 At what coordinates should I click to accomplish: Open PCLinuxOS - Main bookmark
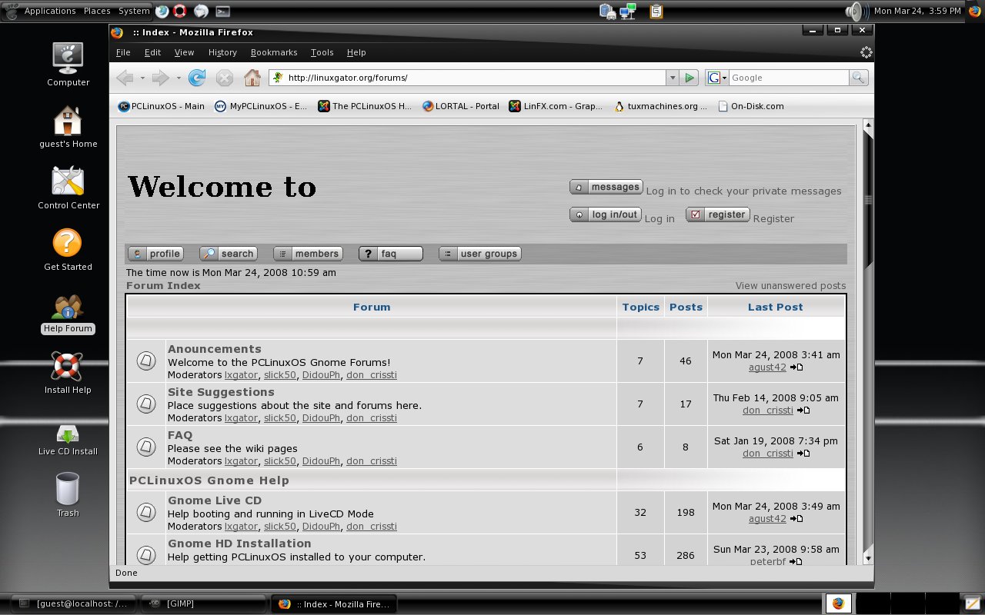point(162,106)
